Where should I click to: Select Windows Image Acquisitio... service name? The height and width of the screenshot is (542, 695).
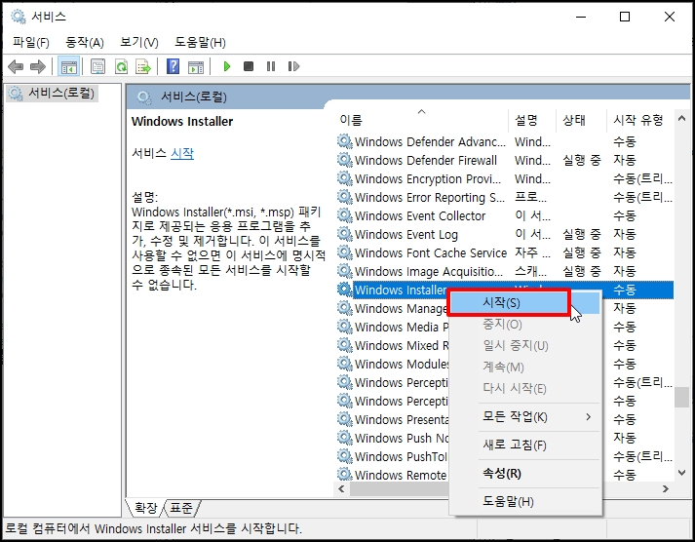click(x=429, y=271)
